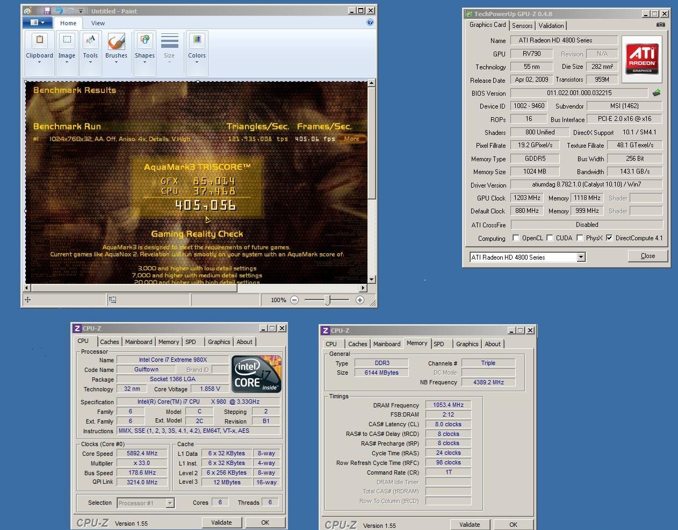Open the Paint application menu button
The width and height of the screenshot is (678, 530).
coord(38,23)
